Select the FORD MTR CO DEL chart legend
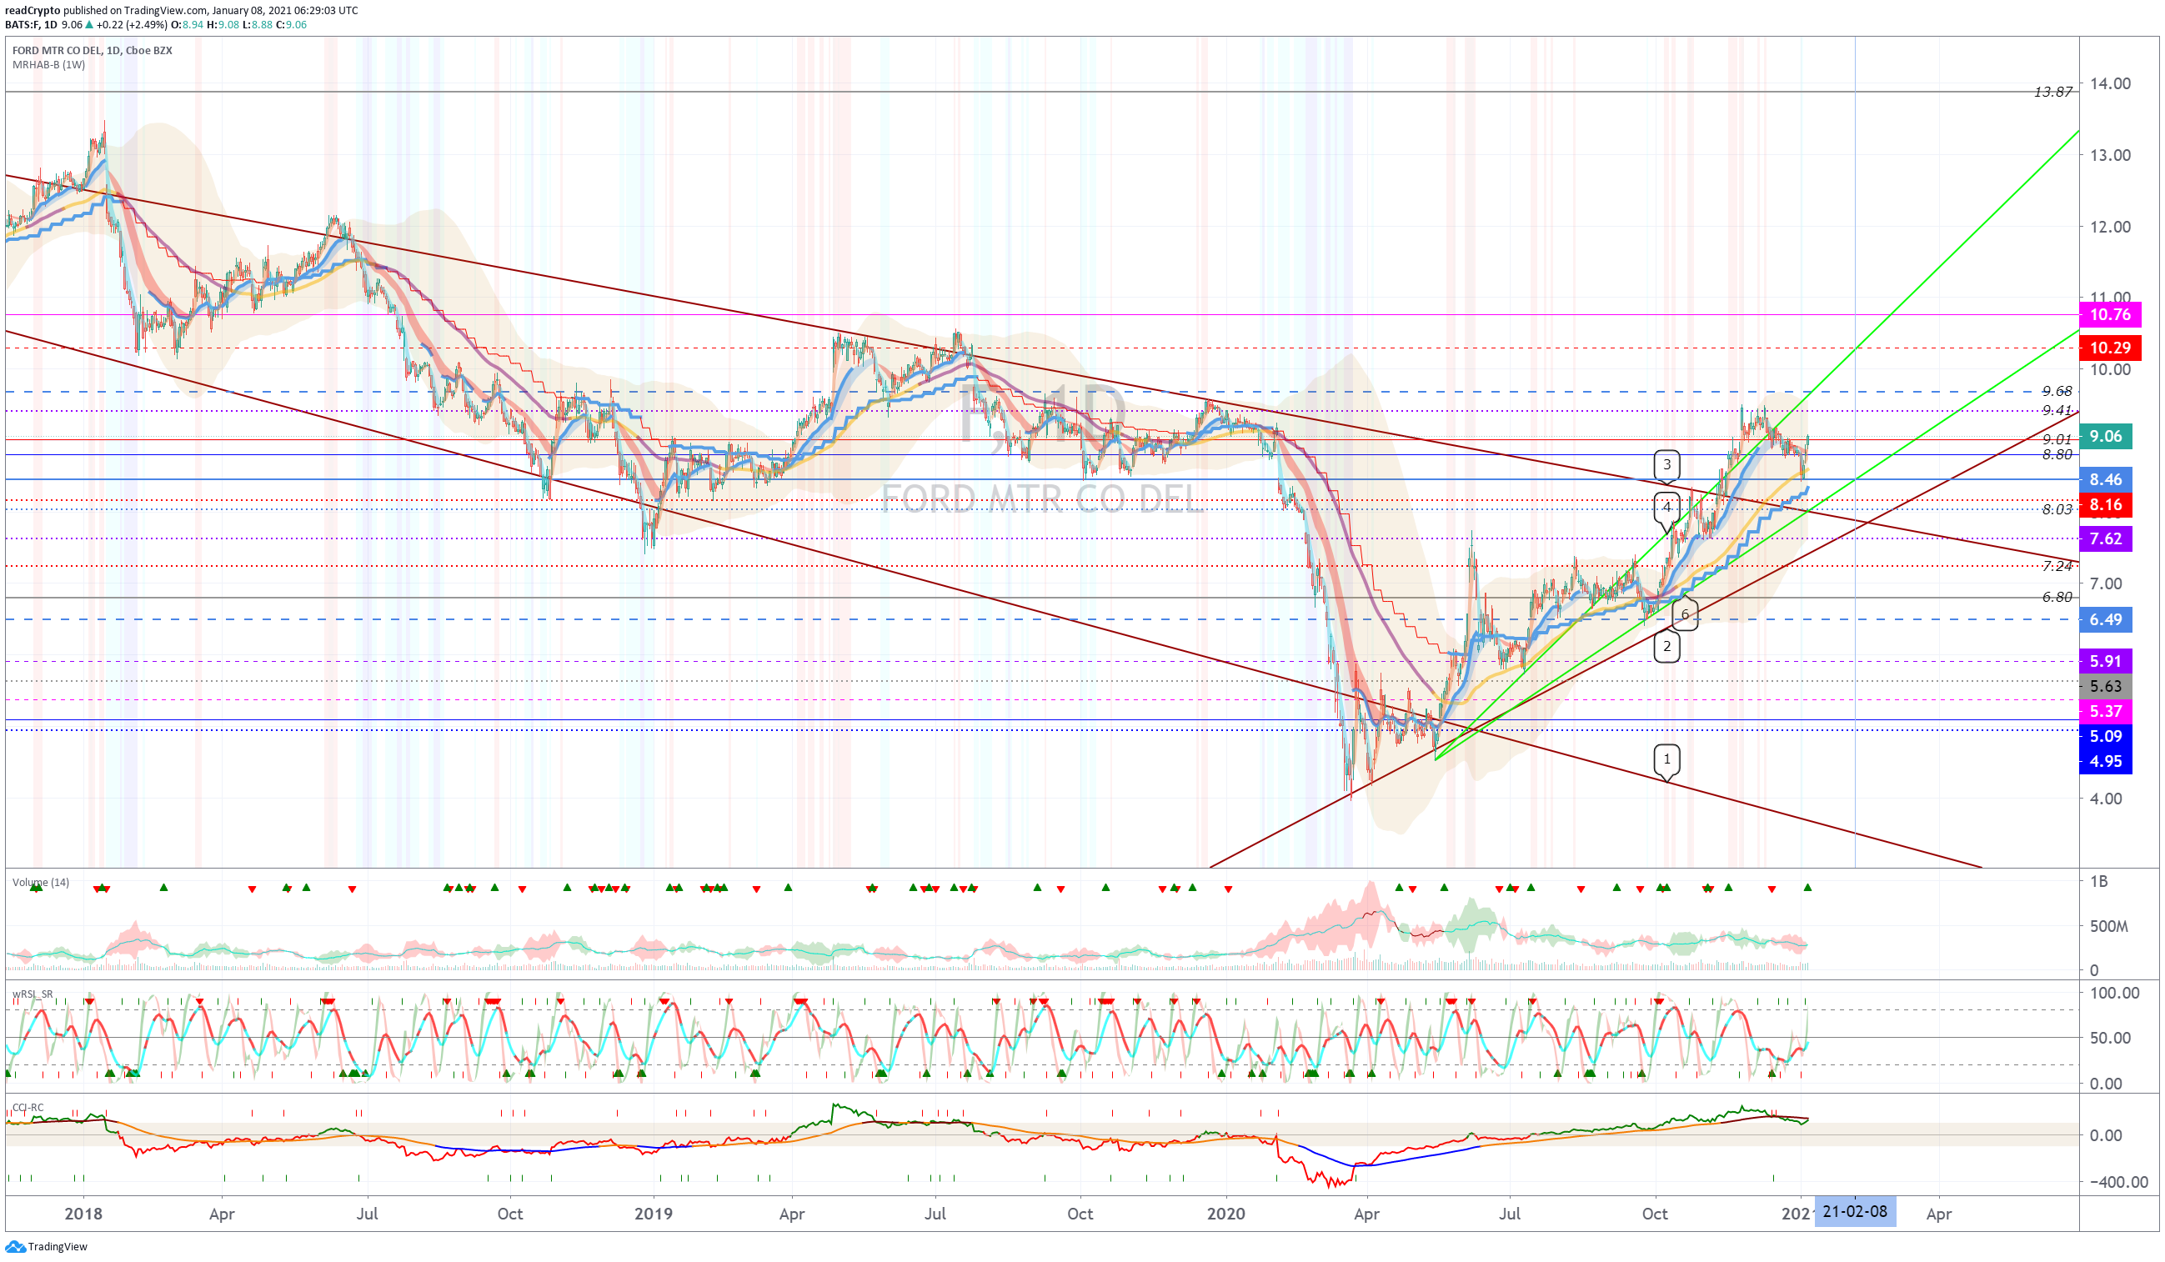This screenshot has height=1262, width=2165. pos(92,51)
